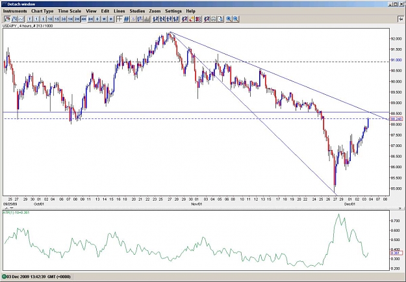406x282 pixels.
Task: Open the Studies menu
Action: (137, 11)
